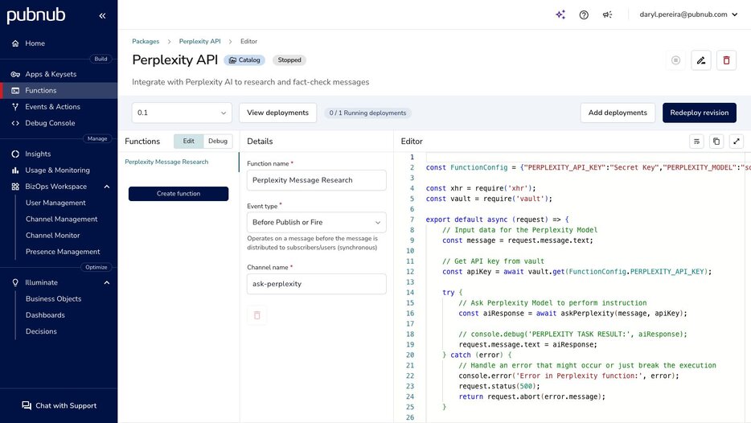Click the AI sparkle assistant icon
The image size is (751, 423).
(x=560, y=14)
